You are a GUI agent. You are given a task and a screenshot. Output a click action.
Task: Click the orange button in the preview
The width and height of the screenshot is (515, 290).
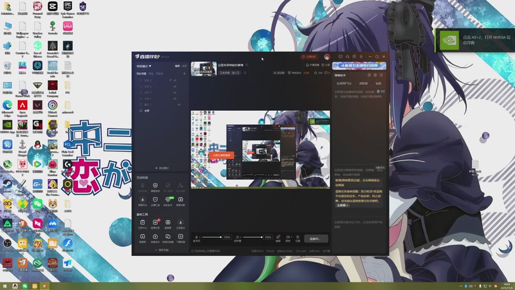pyautogui.click(x=221, y=155)
